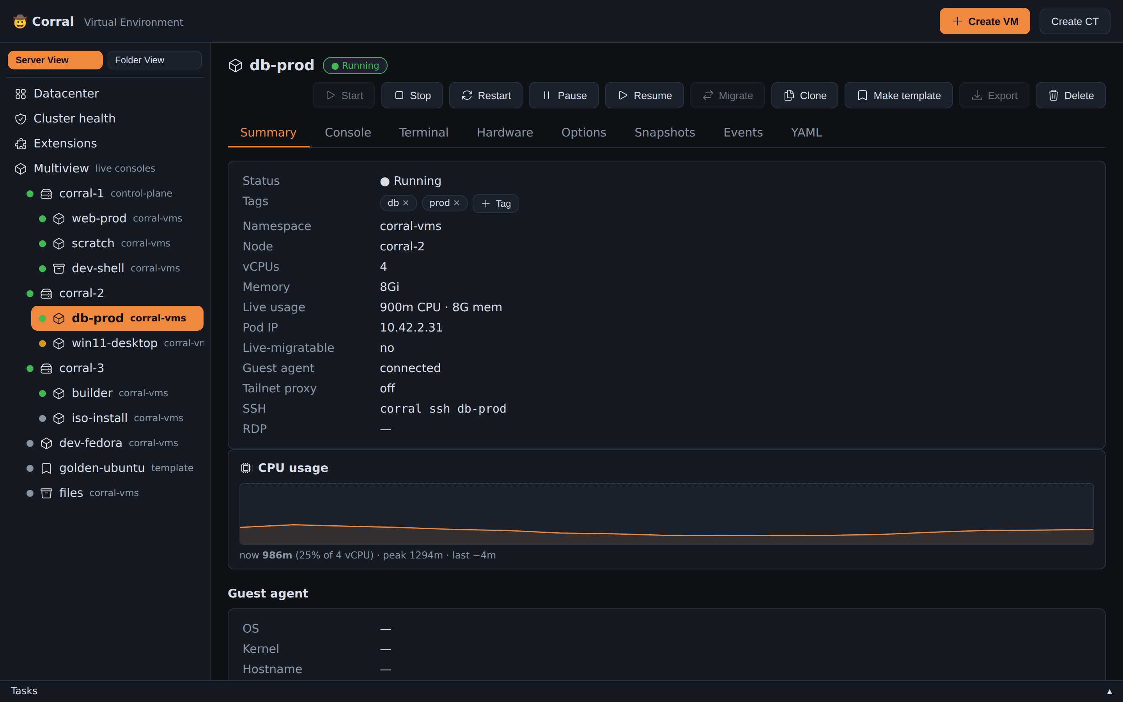Click the Corral cowboy logo icon
1123x702 pixels.
[20, 21]
